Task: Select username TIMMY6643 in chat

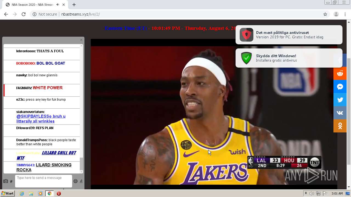Action: click(26, 165)
